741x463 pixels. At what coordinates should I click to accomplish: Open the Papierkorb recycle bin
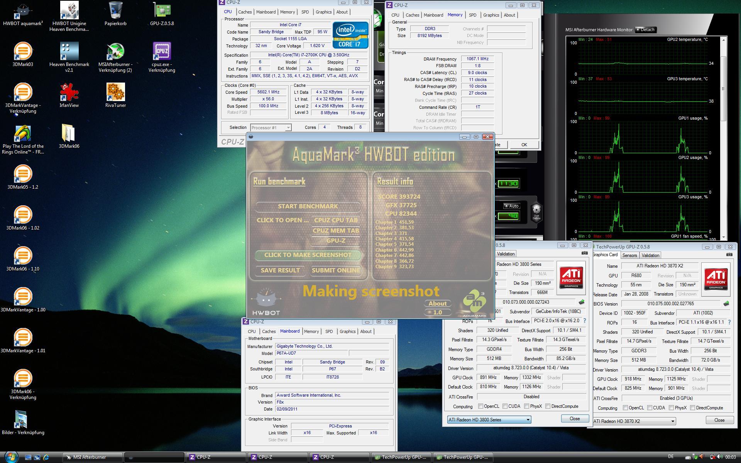tap(115, 14)
